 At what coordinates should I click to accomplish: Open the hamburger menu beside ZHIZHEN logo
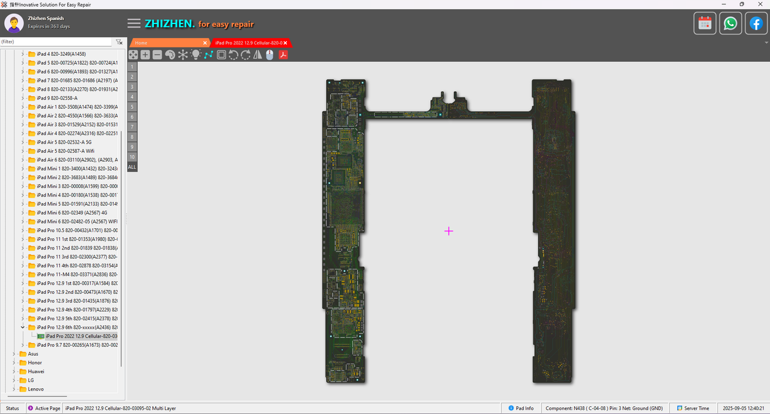click(134, 23)
